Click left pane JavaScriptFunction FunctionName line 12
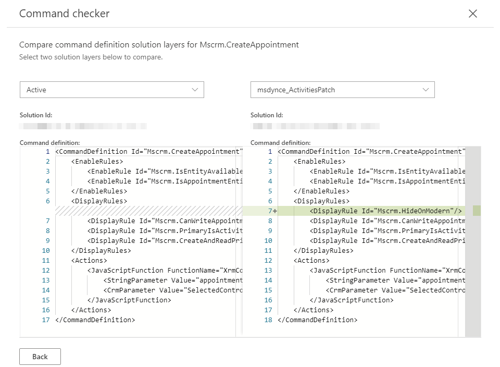Image resolution: width=500 pixels, height=367 pixels. (165, 271)
